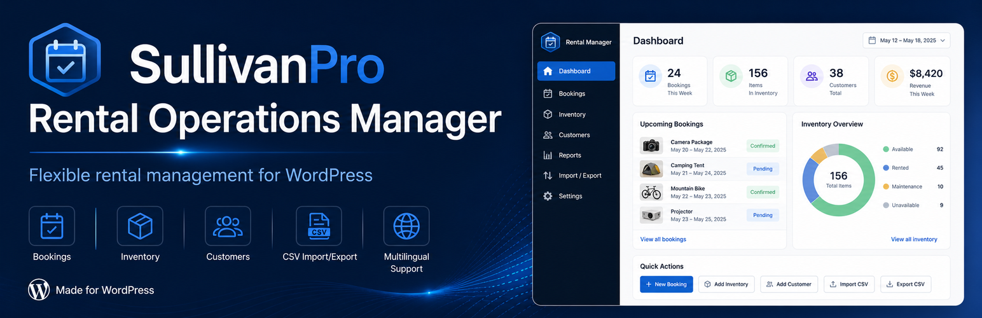
Task: Click the Export CSV button
Action: 906,284
